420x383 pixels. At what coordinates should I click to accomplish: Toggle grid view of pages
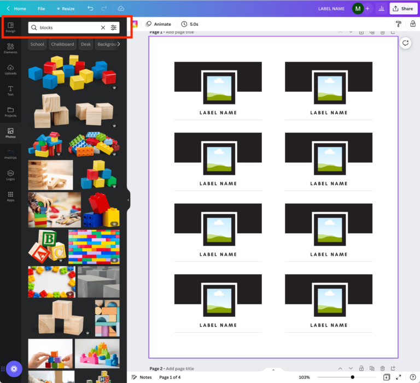tap(386, 377)
